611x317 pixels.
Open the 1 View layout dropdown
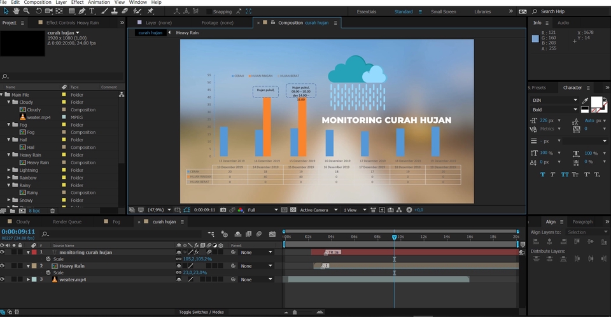(355, 210)
